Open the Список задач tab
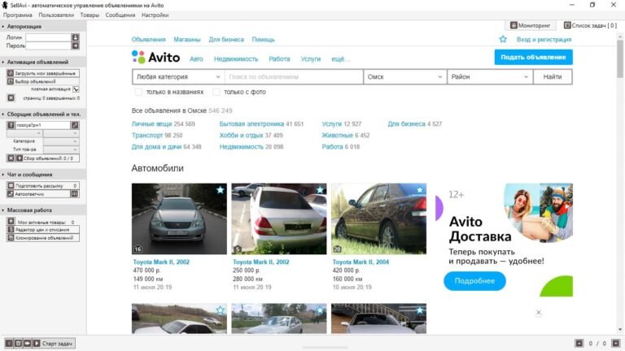The width and height of the screenshot is (625, 351). (590, 25)
